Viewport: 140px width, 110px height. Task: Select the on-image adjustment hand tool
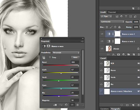(44, 57)
